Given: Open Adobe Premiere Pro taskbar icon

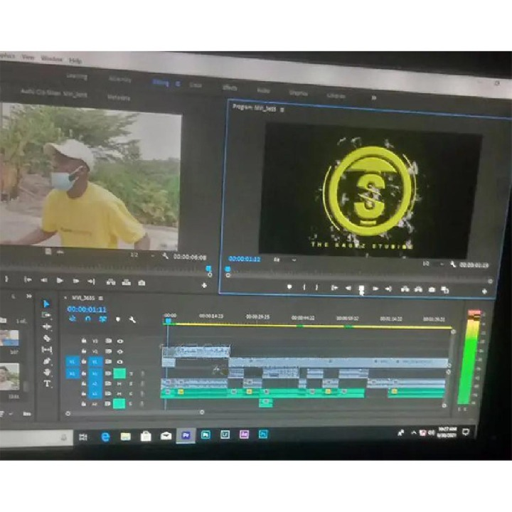Looking at the screenshot, I should (186, 435).
